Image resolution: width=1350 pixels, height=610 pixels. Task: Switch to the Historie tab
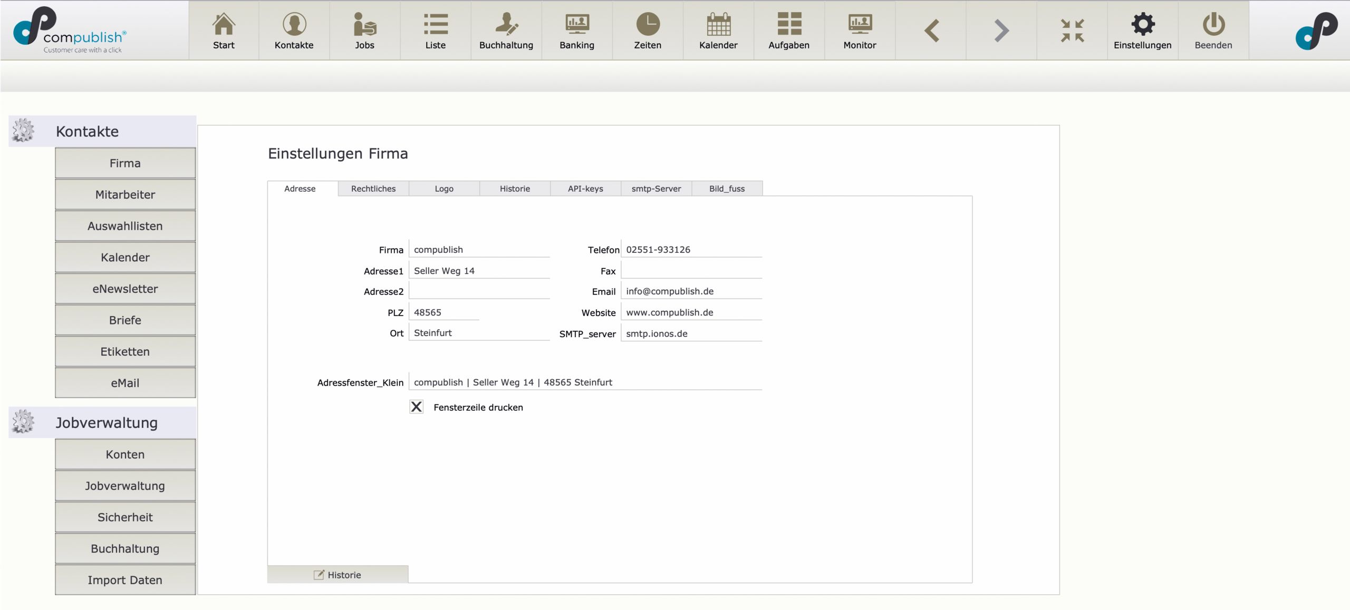tap(515, 189)
